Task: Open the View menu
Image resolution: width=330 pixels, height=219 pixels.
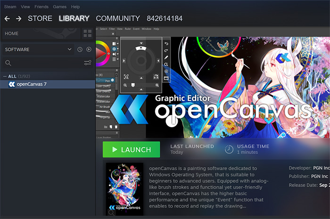Action: tap(25, 7)
